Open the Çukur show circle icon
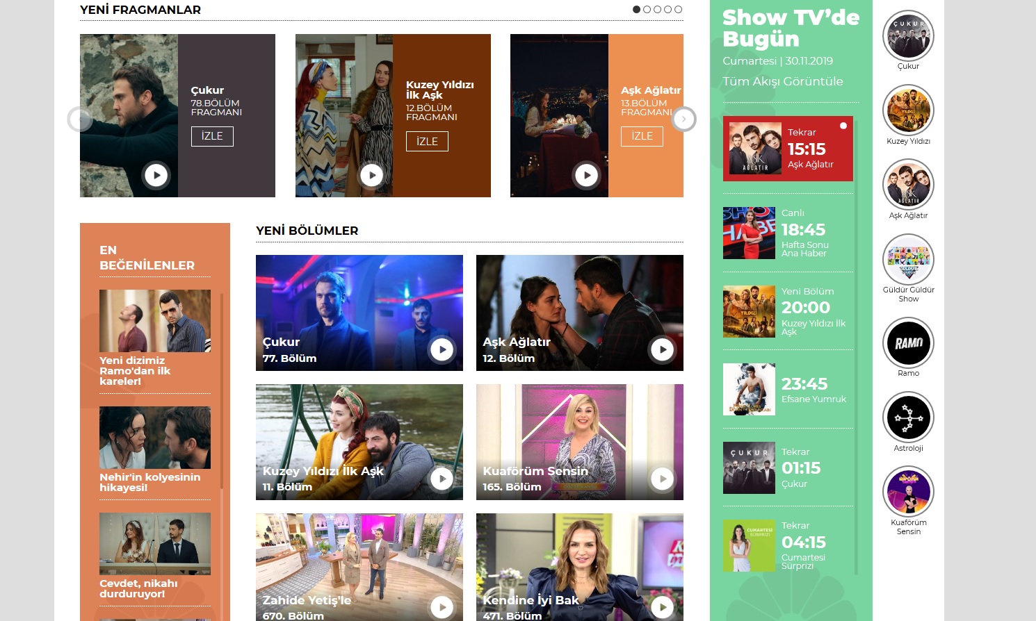Image resolution: width=1036 pixels, height=621 pixels. (908, 36)
